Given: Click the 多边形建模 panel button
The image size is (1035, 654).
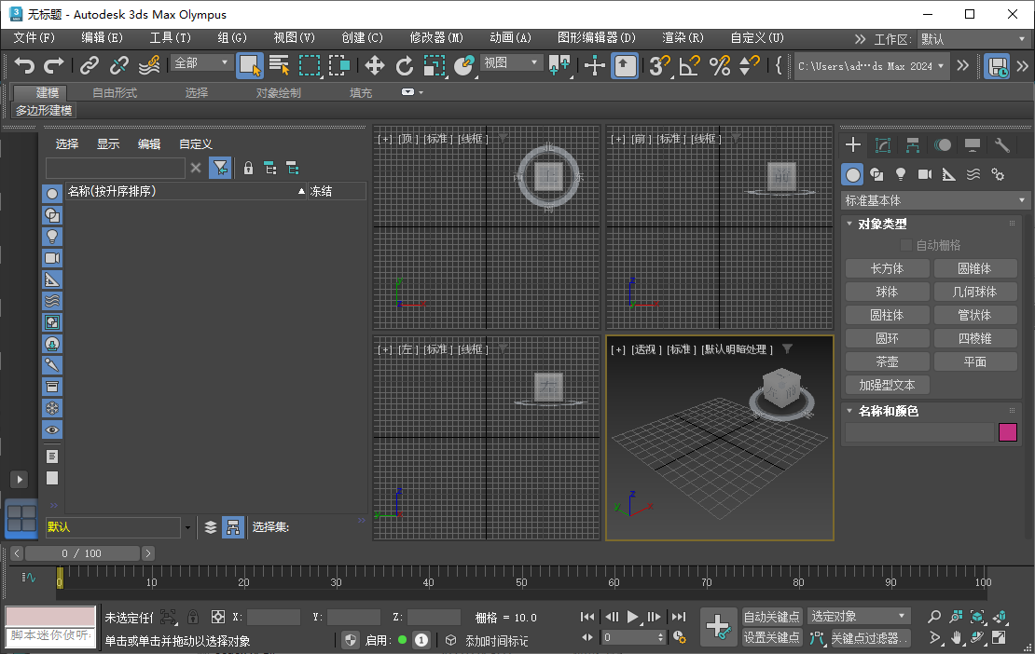Looking at the screenshot, I should pos(44,110).
